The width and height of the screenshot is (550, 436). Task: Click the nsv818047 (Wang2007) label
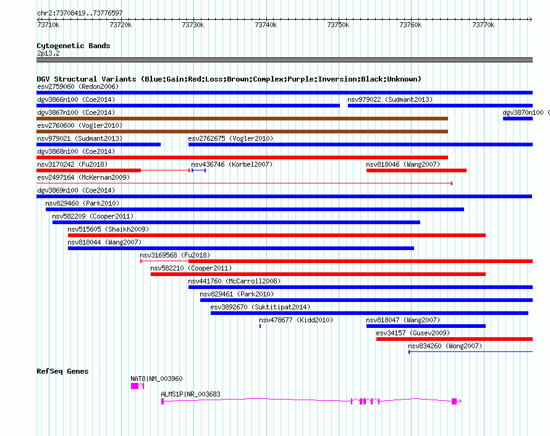(403, 320)
